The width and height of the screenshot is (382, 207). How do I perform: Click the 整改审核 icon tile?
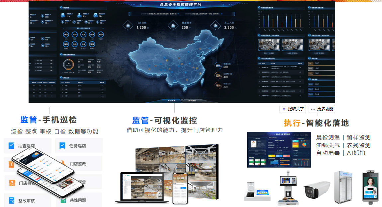click(x=12, y=200)
